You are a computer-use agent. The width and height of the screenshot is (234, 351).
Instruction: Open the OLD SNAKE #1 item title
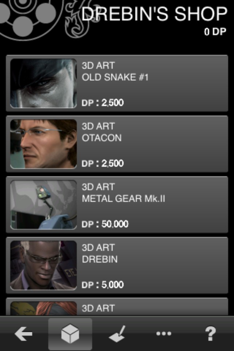[x=115, y=77]
